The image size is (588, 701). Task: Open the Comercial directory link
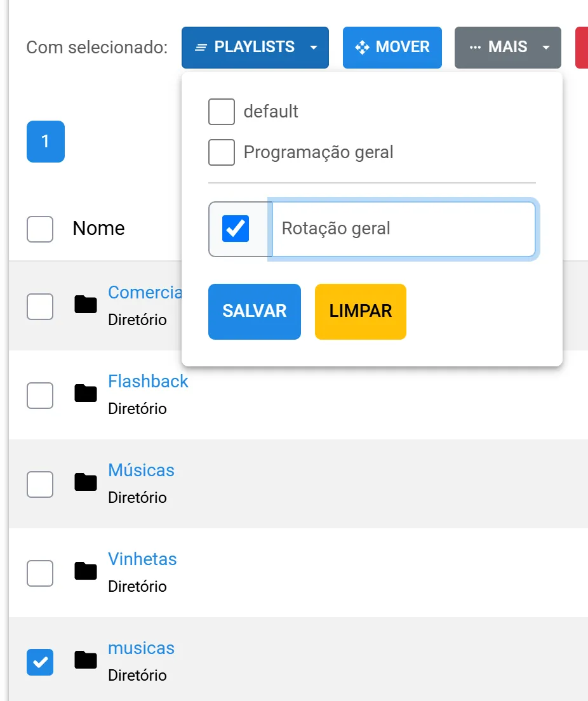[x=145, y=292]
